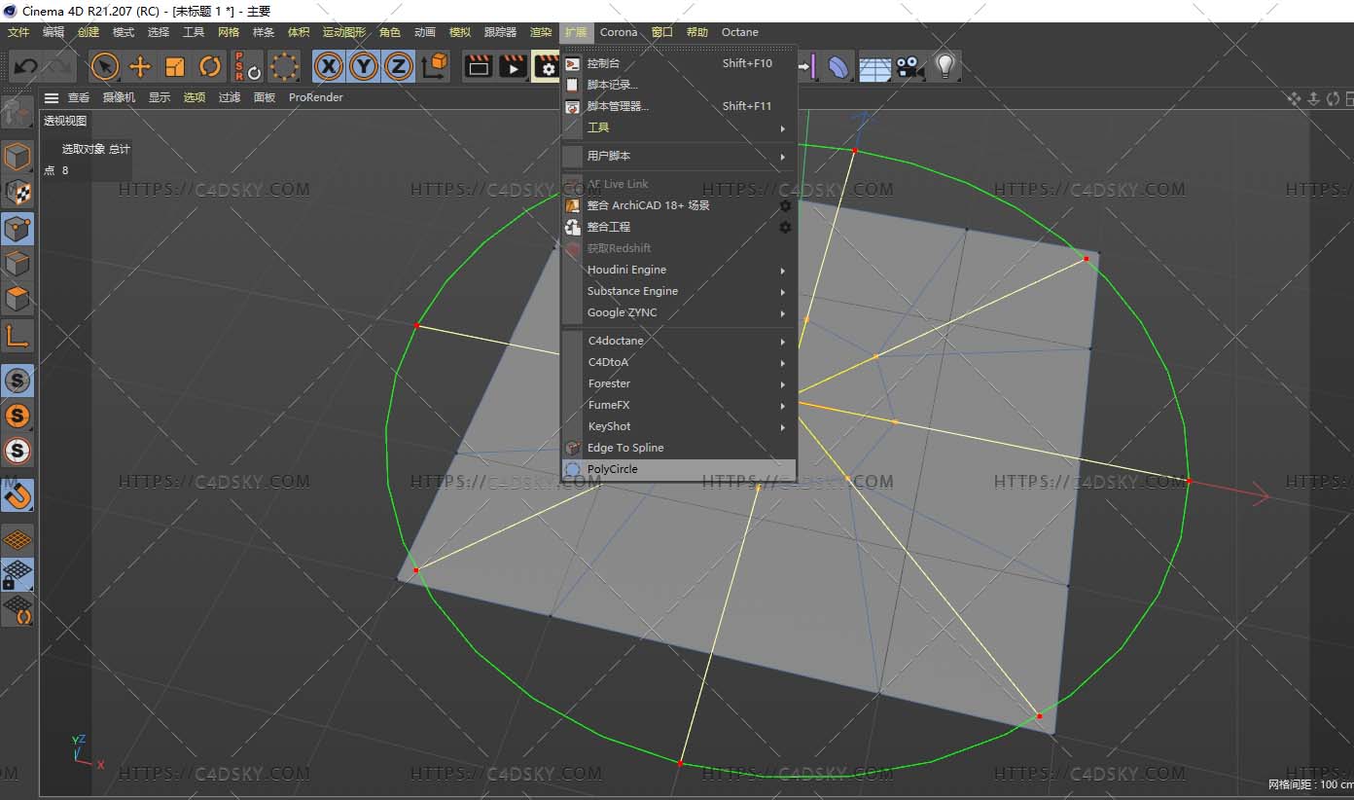The height and width of the screenshot is (800, 1354).
Task: Click the PSR reset icon
Action: click(247, 66)
